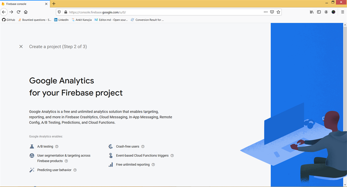Open a new browser tab
The width and height of the screenshot is (347, 187).
(54, 3)
